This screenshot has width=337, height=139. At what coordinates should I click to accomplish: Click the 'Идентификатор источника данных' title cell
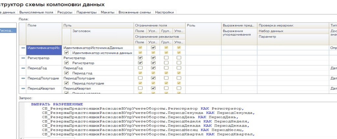102,53
